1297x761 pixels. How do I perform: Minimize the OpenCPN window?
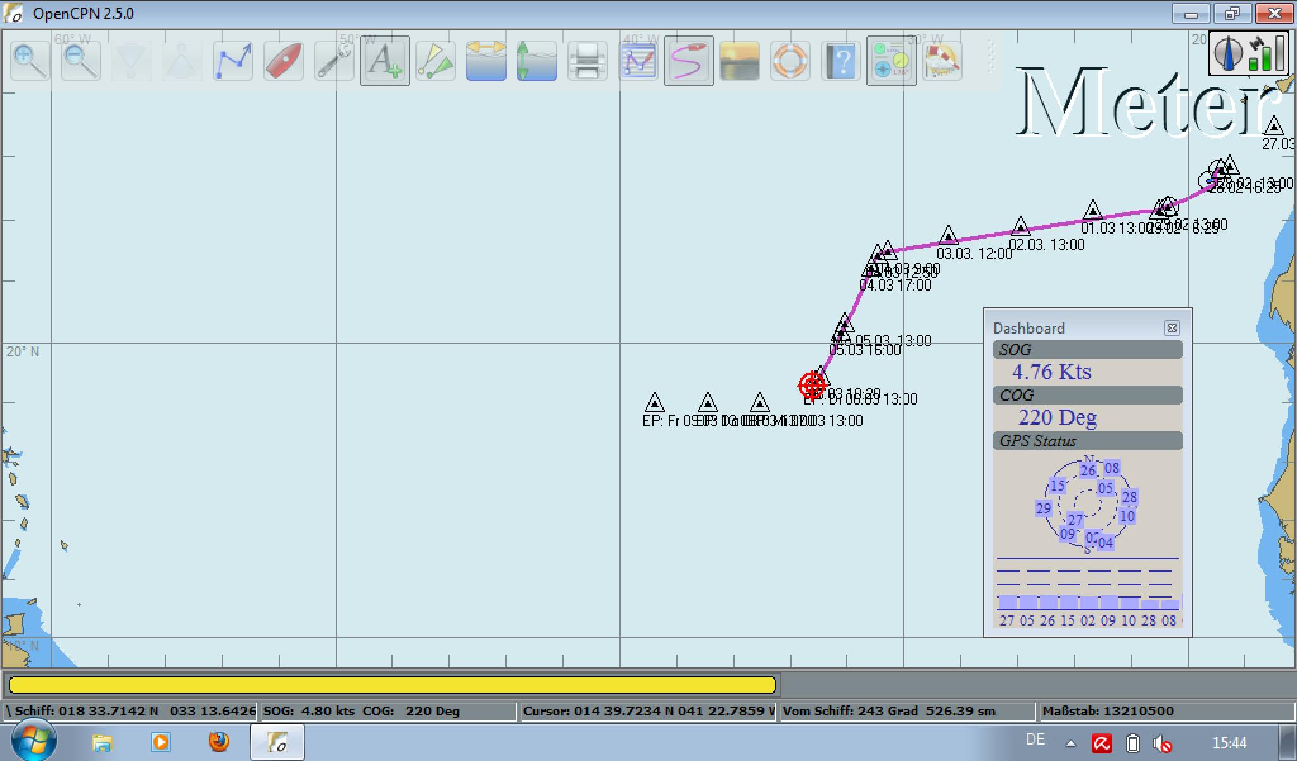(1191, 14)
